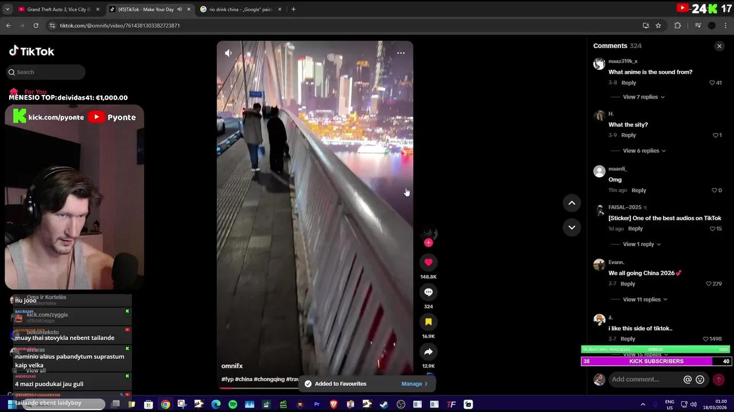Expand "View 7 replies"
Image resolution: width=734 pixels, height=412 pixels.
[643, 97]
